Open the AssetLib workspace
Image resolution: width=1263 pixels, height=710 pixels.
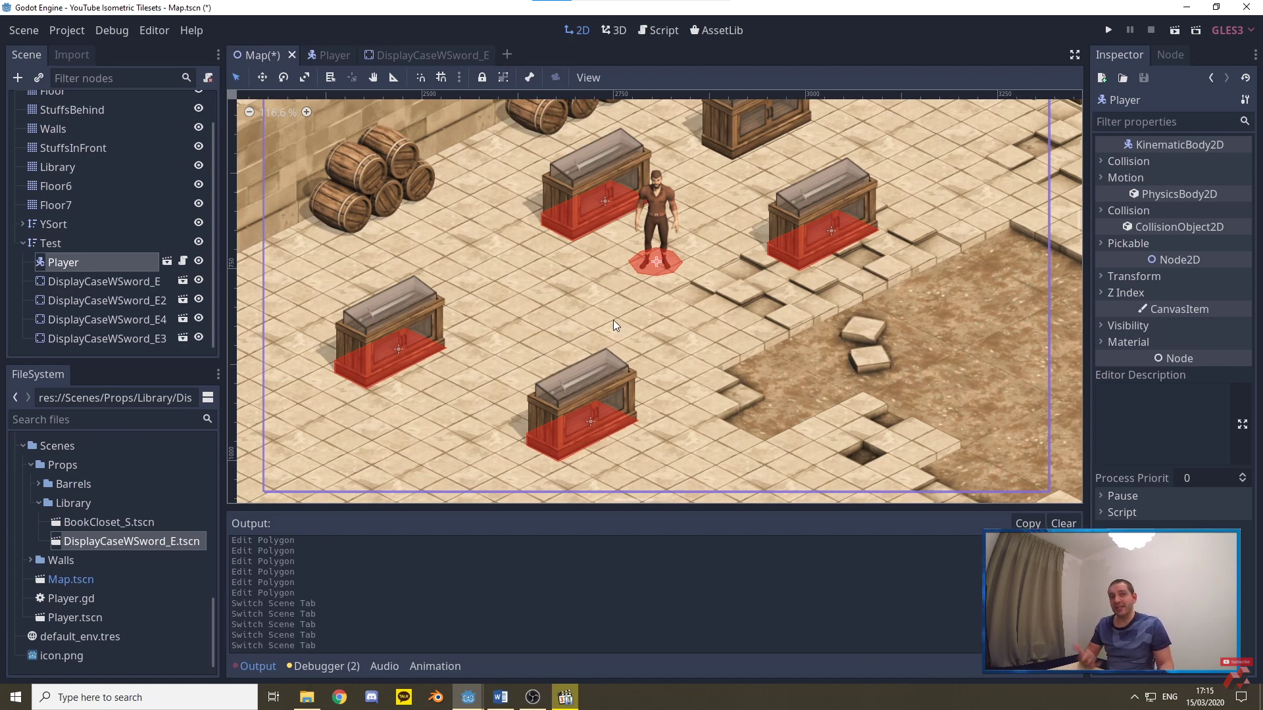716,30
